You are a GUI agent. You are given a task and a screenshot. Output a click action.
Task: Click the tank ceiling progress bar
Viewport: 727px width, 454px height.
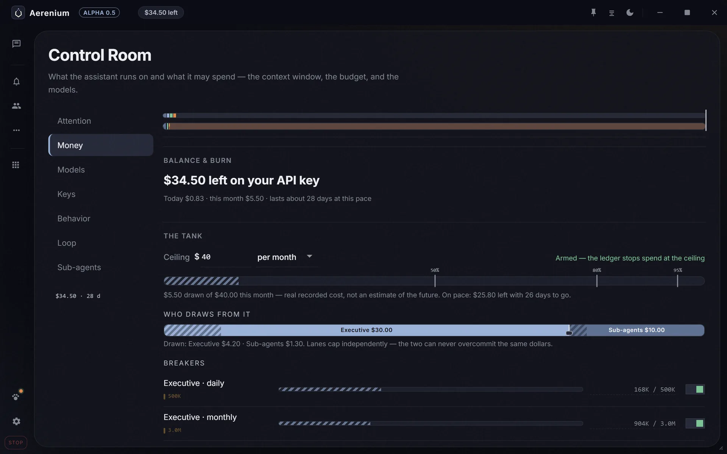434,281
